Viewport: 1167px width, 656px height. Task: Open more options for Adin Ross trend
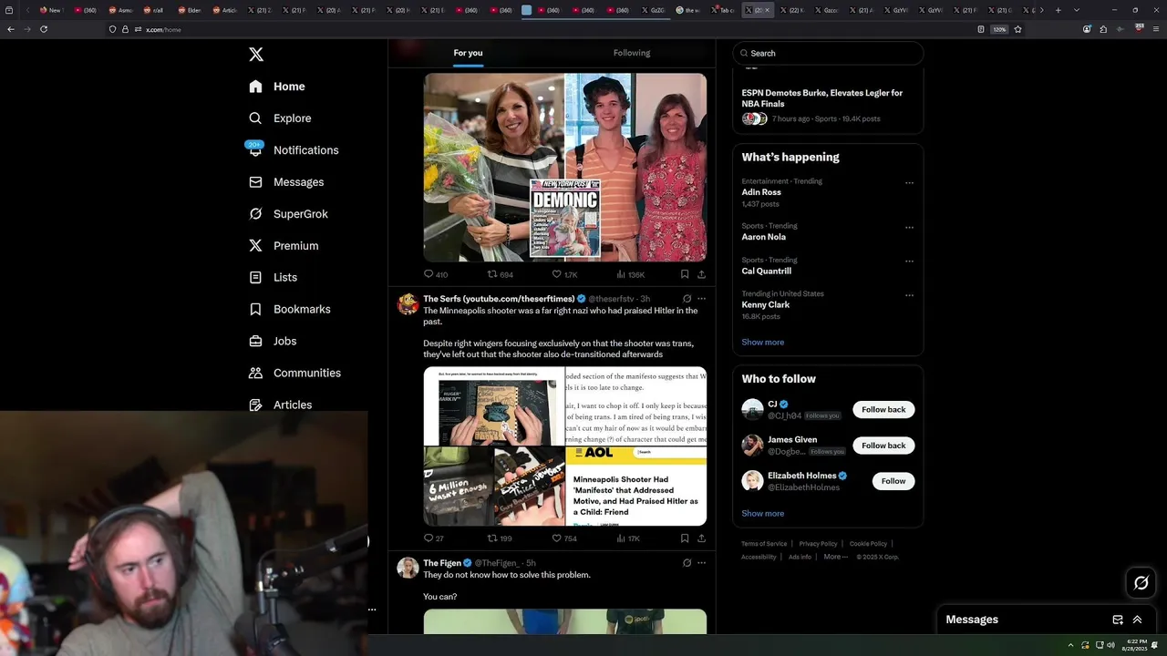pyautogui.click(x=909, y=183)
